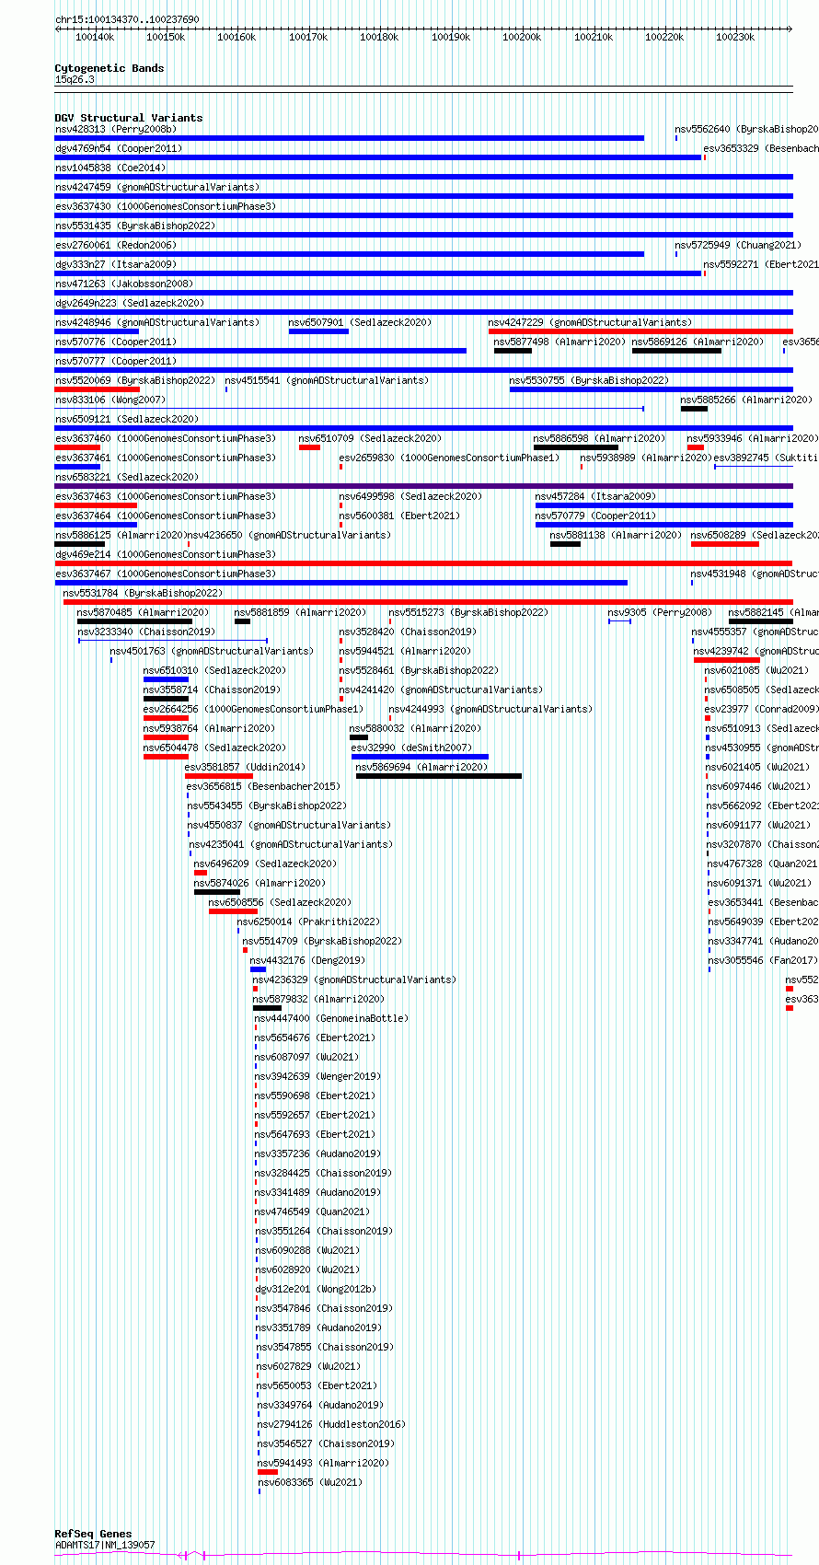Screen dimensions: 819x1565
Task: Click nsv570779 (Cooper2011) label
Action: point(595,516)
